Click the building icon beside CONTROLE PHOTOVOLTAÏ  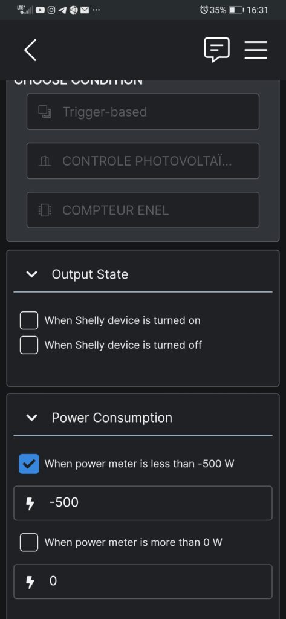point(45,161)
